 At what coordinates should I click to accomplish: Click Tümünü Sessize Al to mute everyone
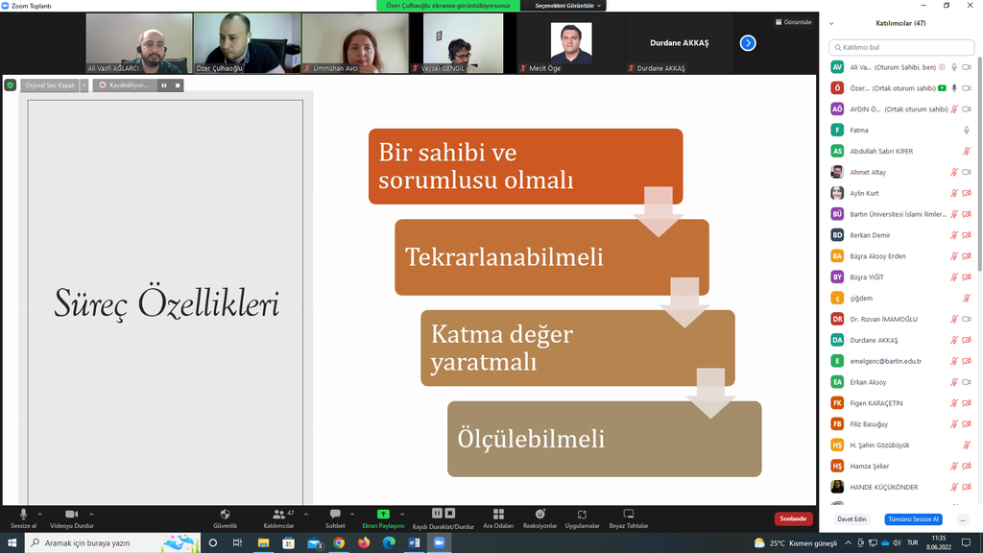click(913, 519)
